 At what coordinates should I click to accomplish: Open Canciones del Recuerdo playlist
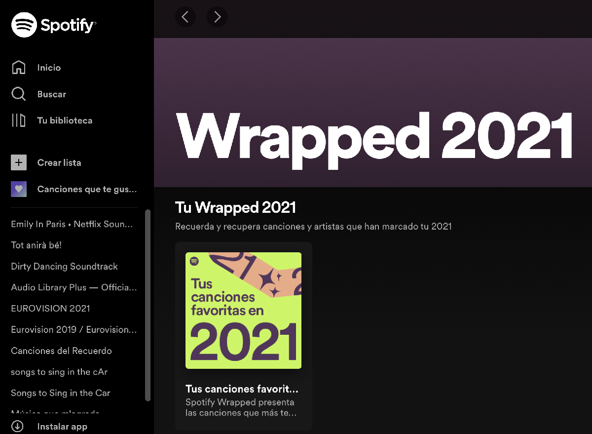(x=61, y=351)
